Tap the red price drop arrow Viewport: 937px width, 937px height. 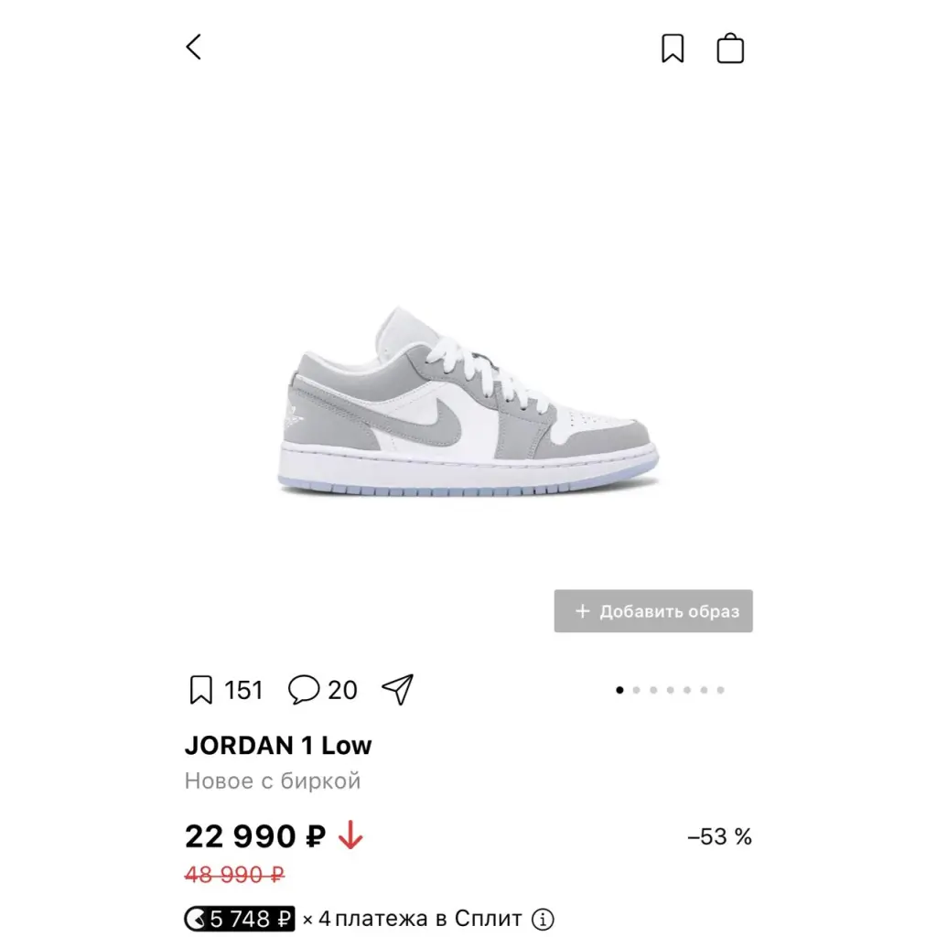[350, 835]
